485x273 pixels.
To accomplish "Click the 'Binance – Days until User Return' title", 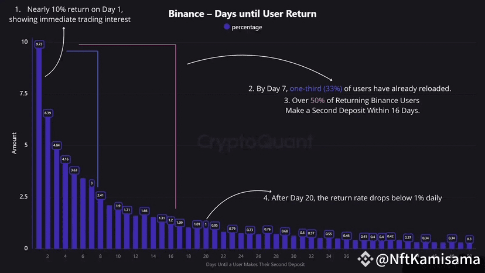I will click(x=243, y=13).
